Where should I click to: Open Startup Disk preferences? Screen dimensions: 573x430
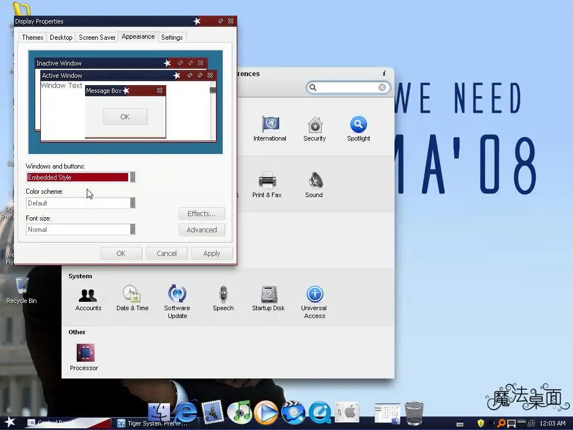pyautogui.click(x=268, y=298)
